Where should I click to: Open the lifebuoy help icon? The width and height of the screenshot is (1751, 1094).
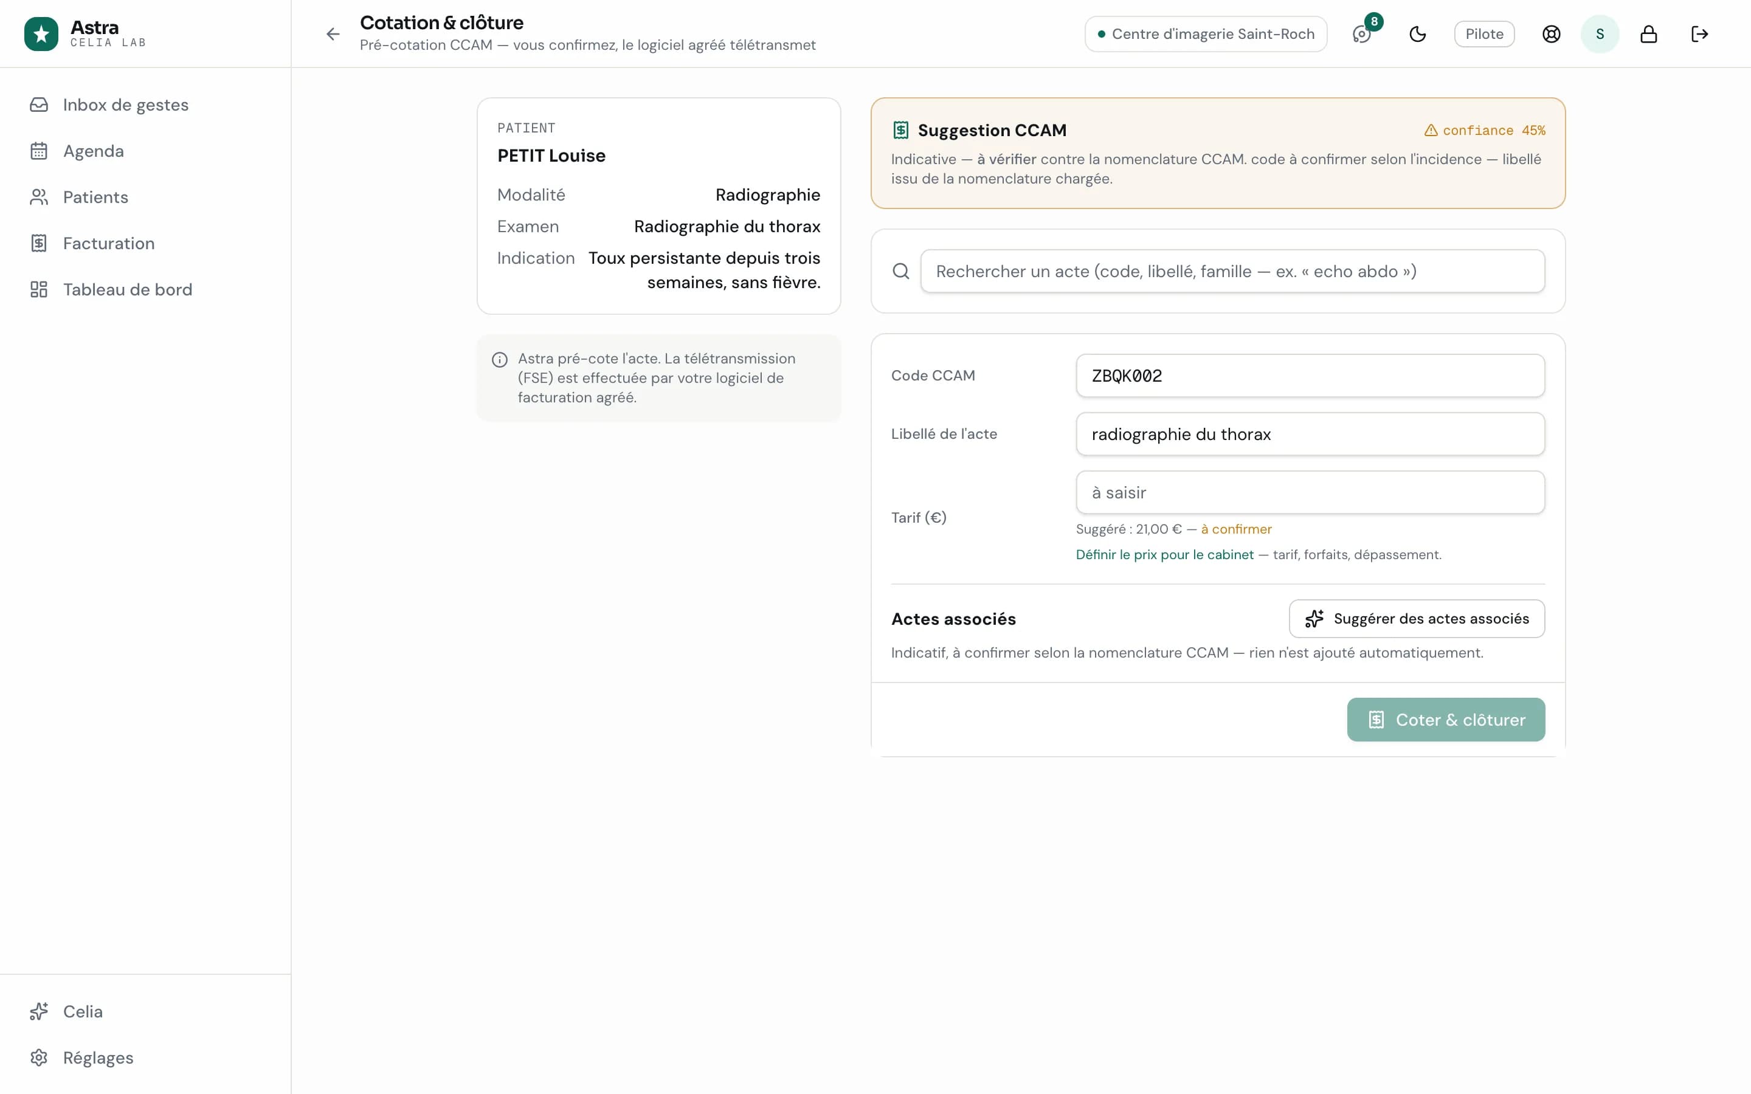[x=1552, y=34]
